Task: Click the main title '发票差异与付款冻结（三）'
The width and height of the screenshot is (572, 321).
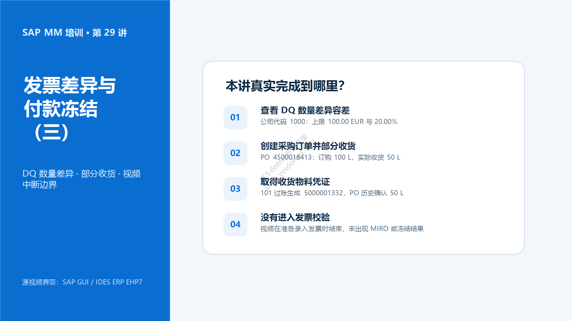Action: pyautogui.click(x=70, y=109)
